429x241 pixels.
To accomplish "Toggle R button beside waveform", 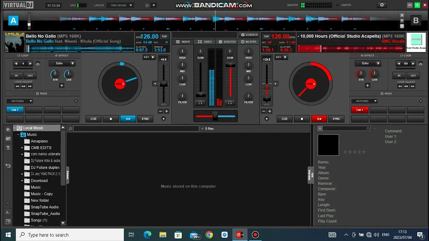I will (x=402, y=26).
